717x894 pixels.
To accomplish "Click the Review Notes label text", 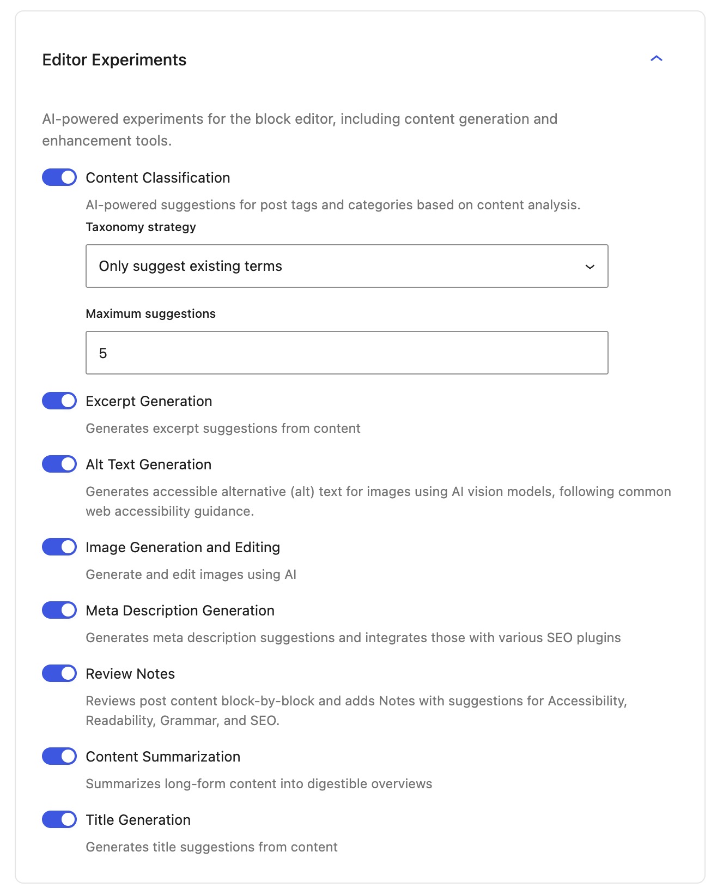I will pyautogui.click(x=130, y=674).
